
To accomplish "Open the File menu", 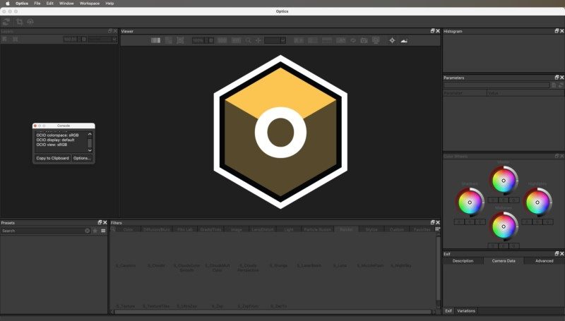I will click(37, 4).
